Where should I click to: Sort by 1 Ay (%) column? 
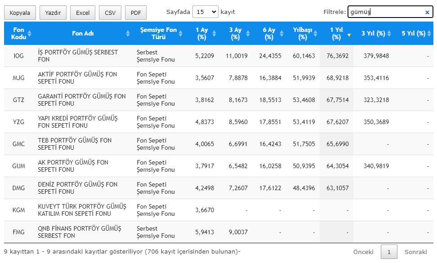point(203,33)
